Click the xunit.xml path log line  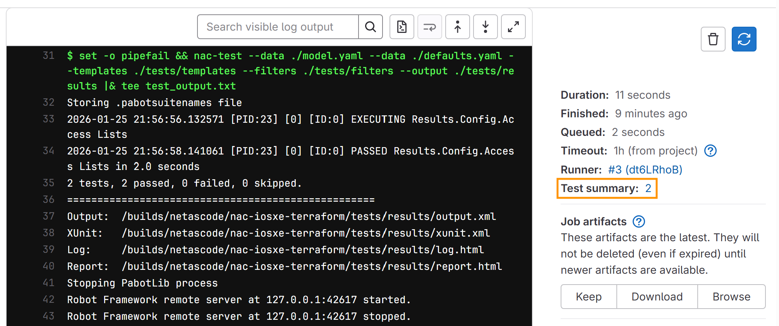click(x=278, y=233)
